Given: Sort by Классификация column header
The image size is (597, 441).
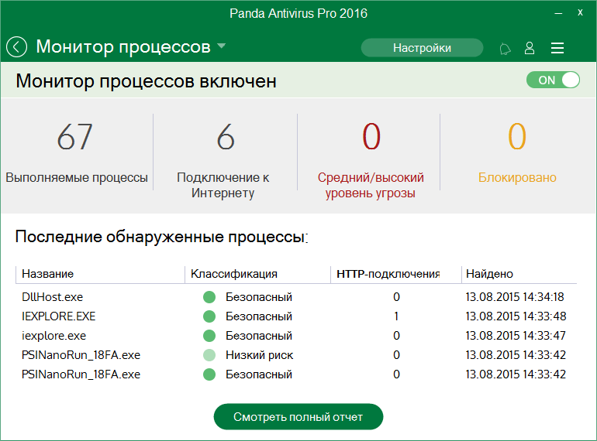Looking at the screenshot, I should click(x=234, y=274).
